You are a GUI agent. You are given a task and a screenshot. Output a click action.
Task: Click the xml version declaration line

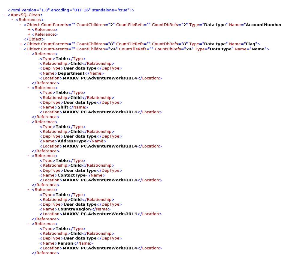point(71,10)
